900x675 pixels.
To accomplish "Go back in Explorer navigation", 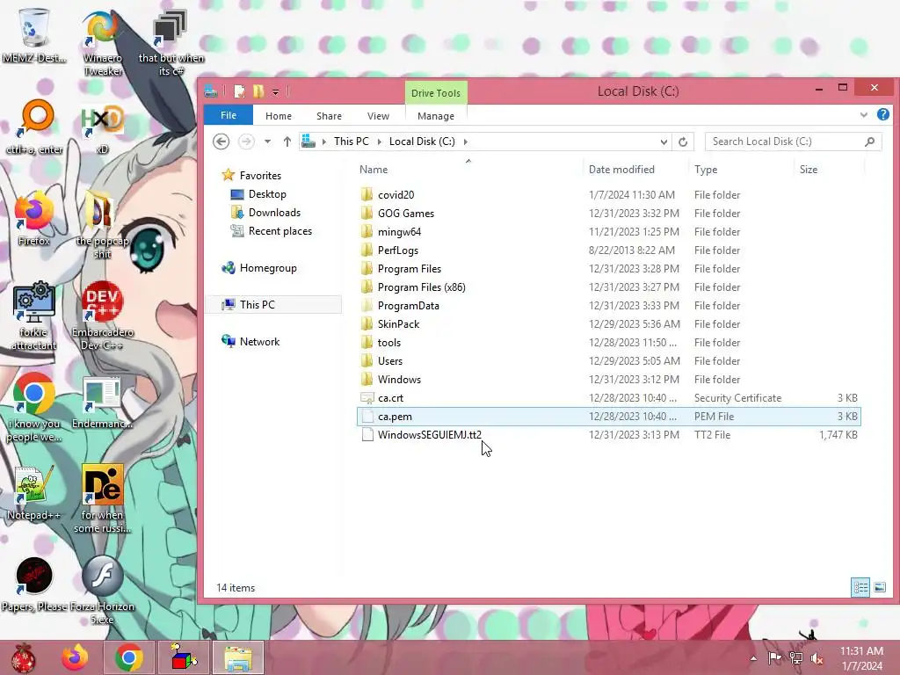I will click(221, 142).
